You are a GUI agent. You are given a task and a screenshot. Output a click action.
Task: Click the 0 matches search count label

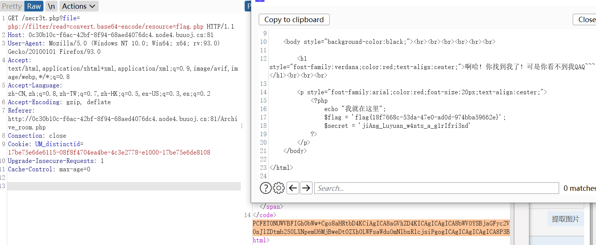click(580, 188)
